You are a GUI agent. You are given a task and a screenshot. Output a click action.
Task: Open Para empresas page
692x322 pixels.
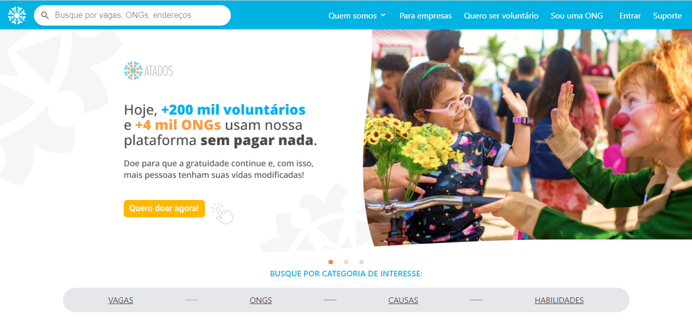[425, 15]
